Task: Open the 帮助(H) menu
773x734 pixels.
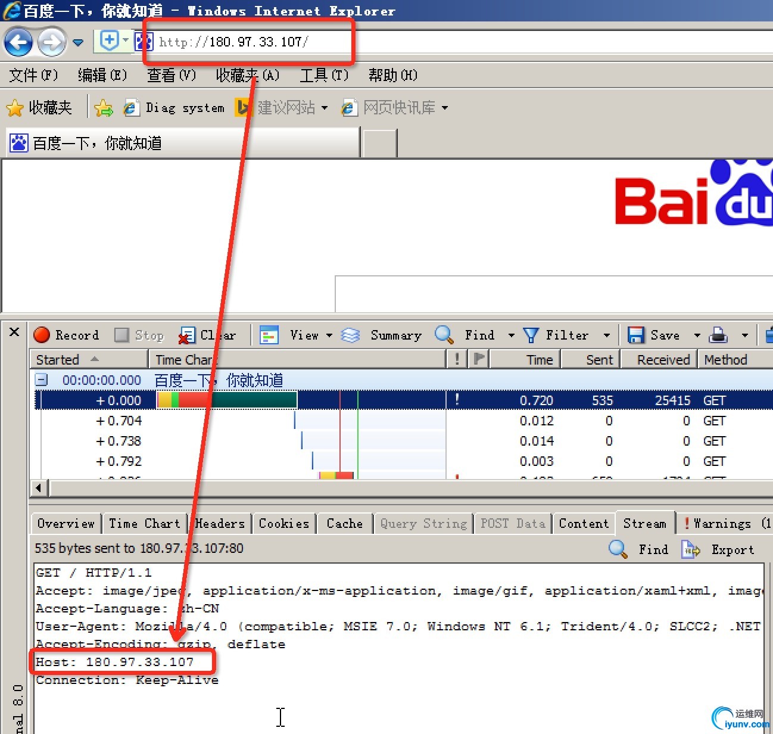Action: coord(393,75)
